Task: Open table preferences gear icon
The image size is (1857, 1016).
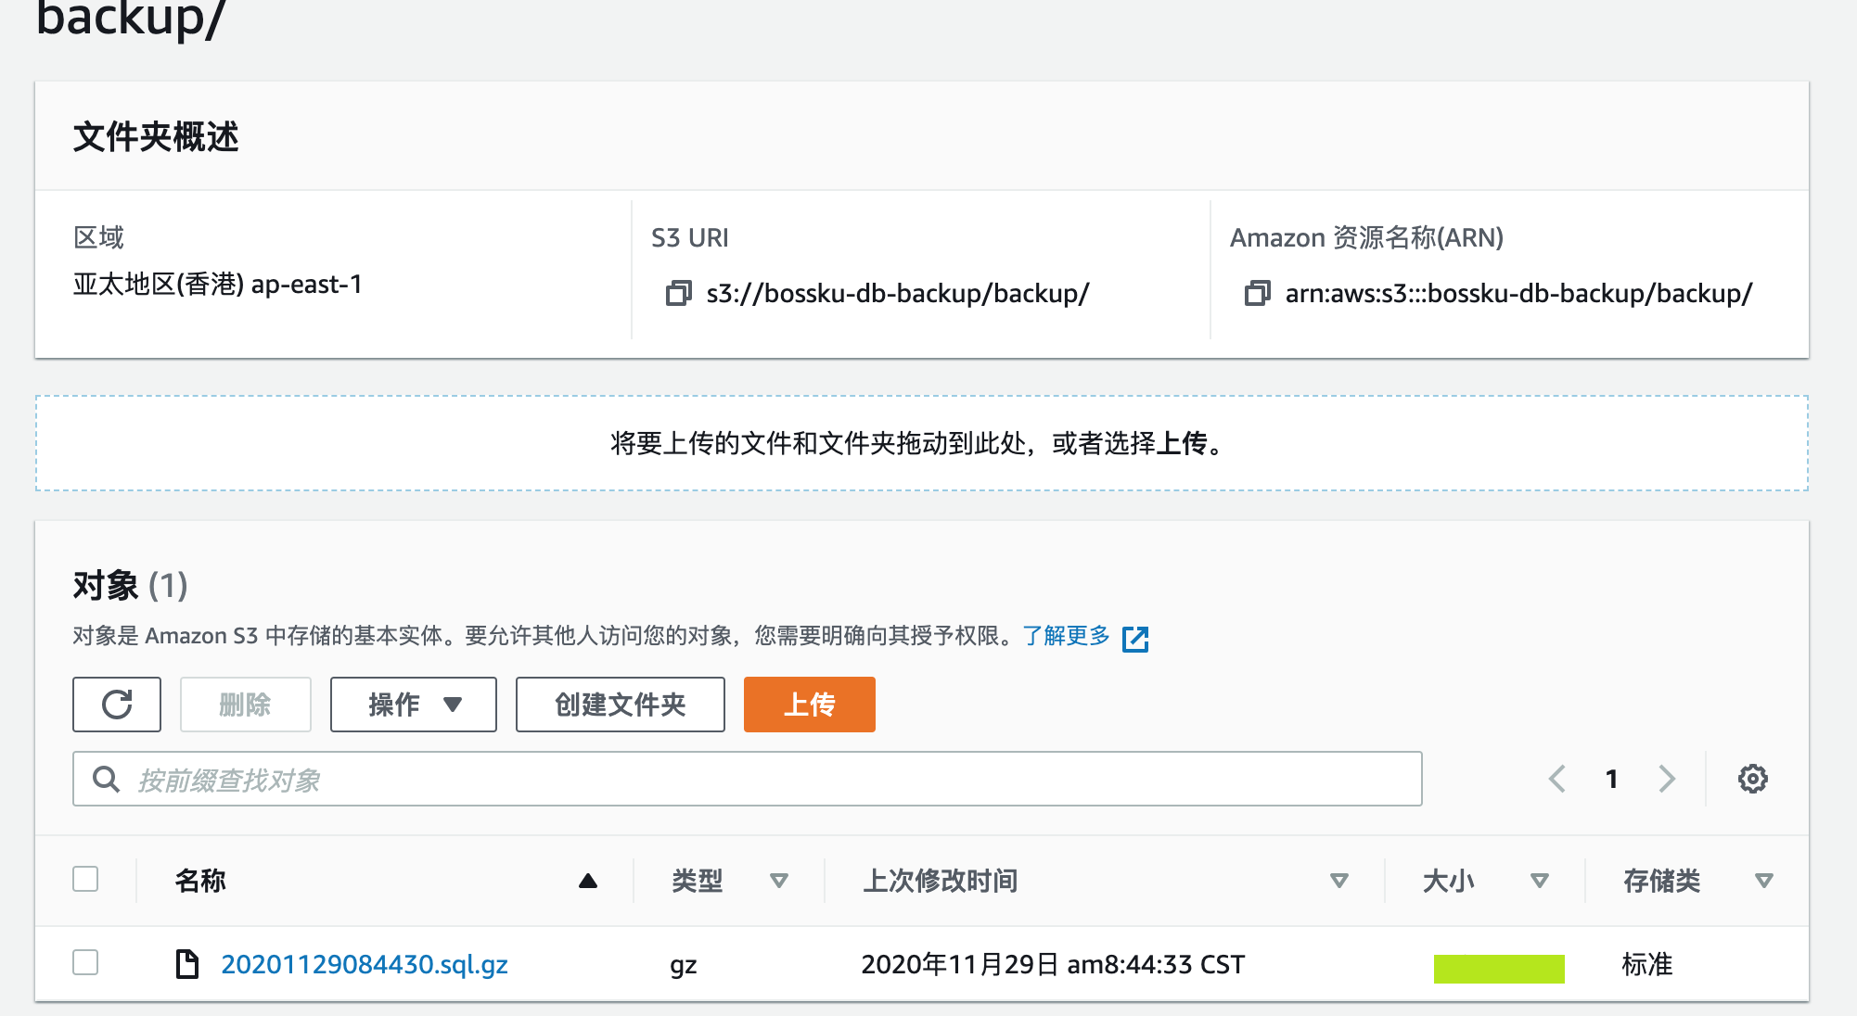Action: coord(1752,779)
